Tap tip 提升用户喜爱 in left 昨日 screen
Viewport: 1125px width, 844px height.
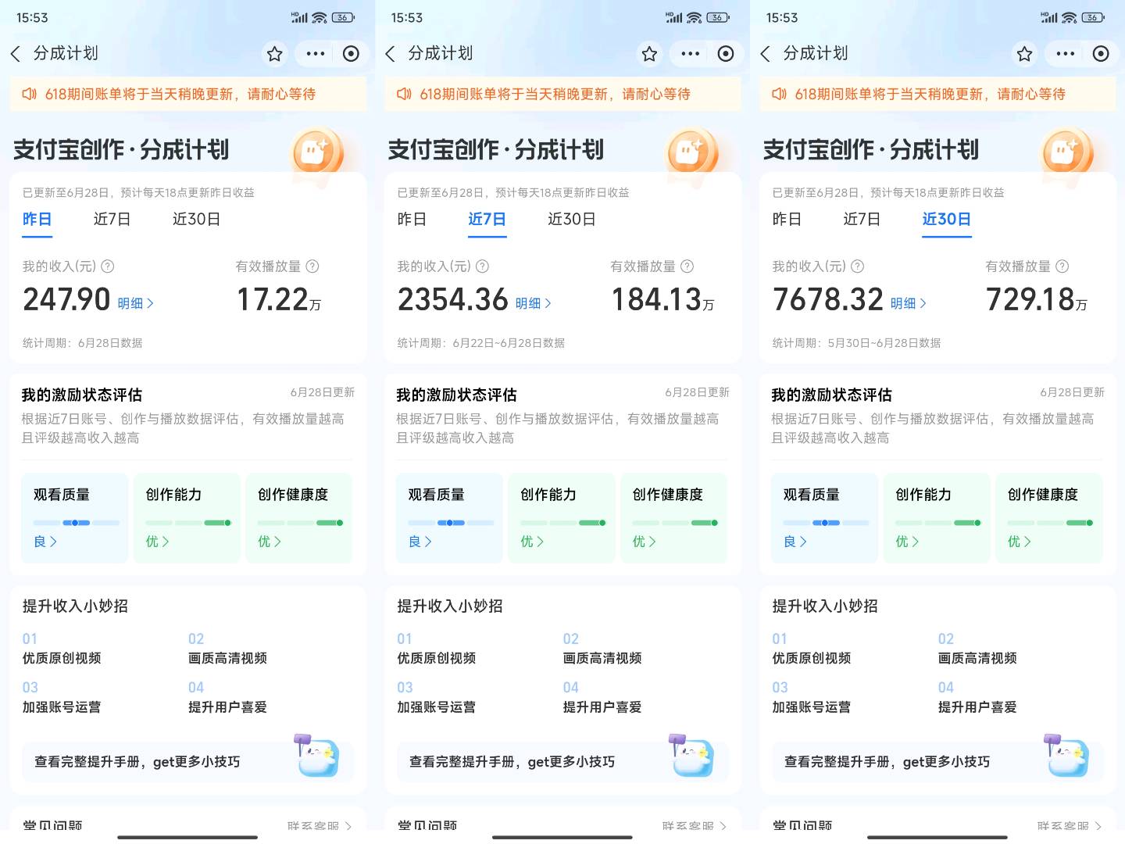227,707
